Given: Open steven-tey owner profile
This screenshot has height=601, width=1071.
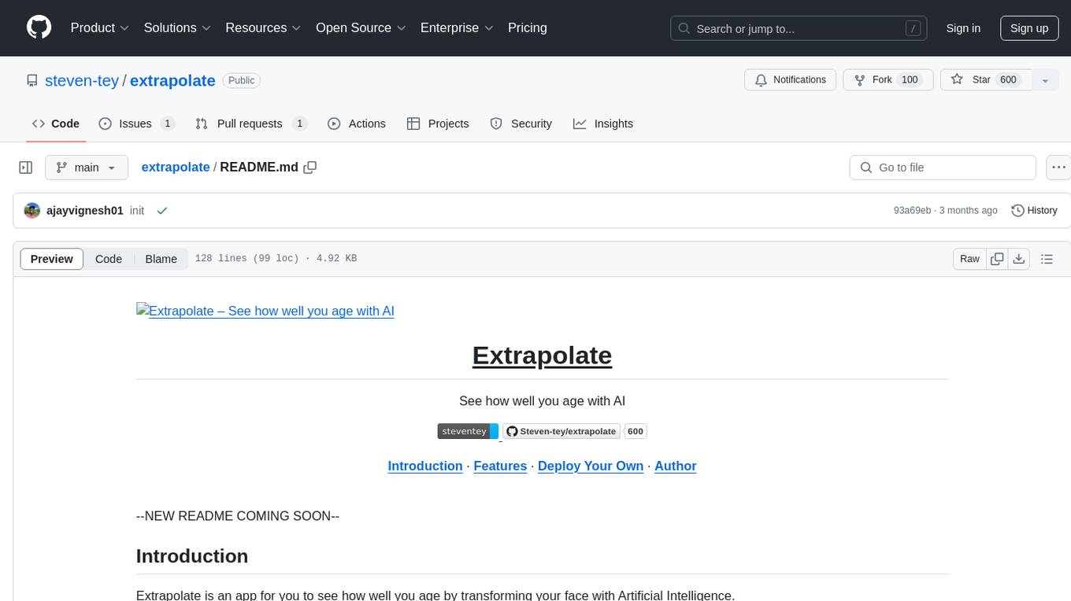Looking at the screenshot, I should [x=82, y=80].
